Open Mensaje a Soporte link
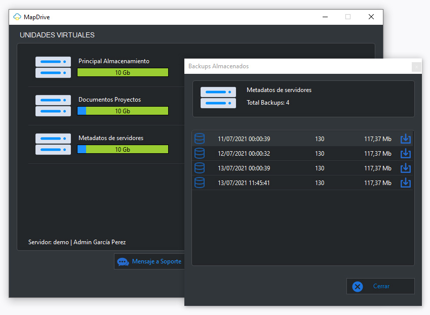Screen dimensions: 430x315 click(x=157, y=261)
